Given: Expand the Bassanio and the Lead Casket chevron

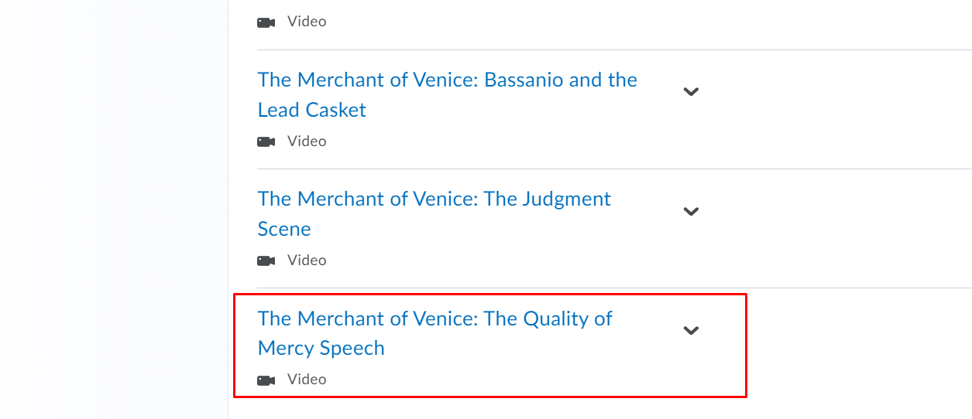Looking at the screenshot, I should pos(691,91).
